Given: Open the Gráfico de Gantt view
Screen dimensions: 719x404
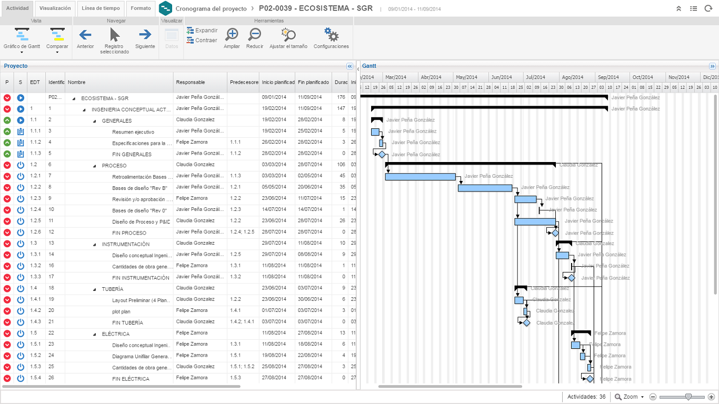Looking at the screenshot, I should pyautogui.click(x=22, y=36).
